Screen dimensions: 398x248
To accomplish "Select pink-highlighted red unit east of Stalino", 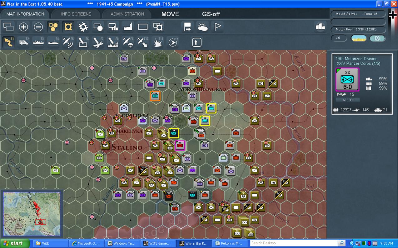I will 180,145.
